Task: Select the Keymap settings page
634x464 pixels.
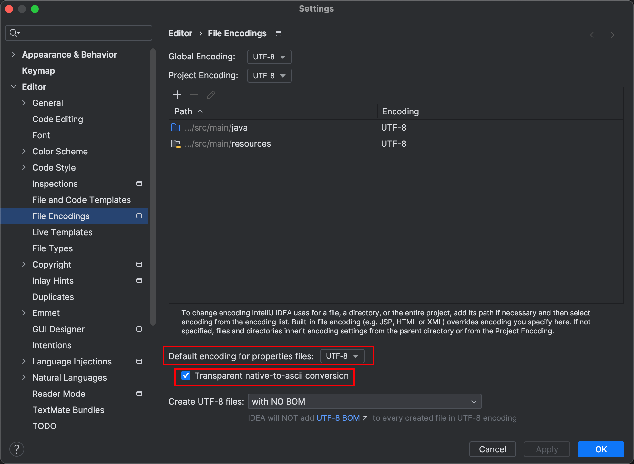Action: 38,70
